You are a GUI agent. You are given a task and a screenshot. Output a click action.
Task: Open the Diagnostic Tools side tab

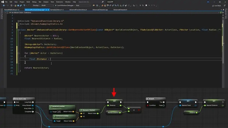tap(226, 14)
